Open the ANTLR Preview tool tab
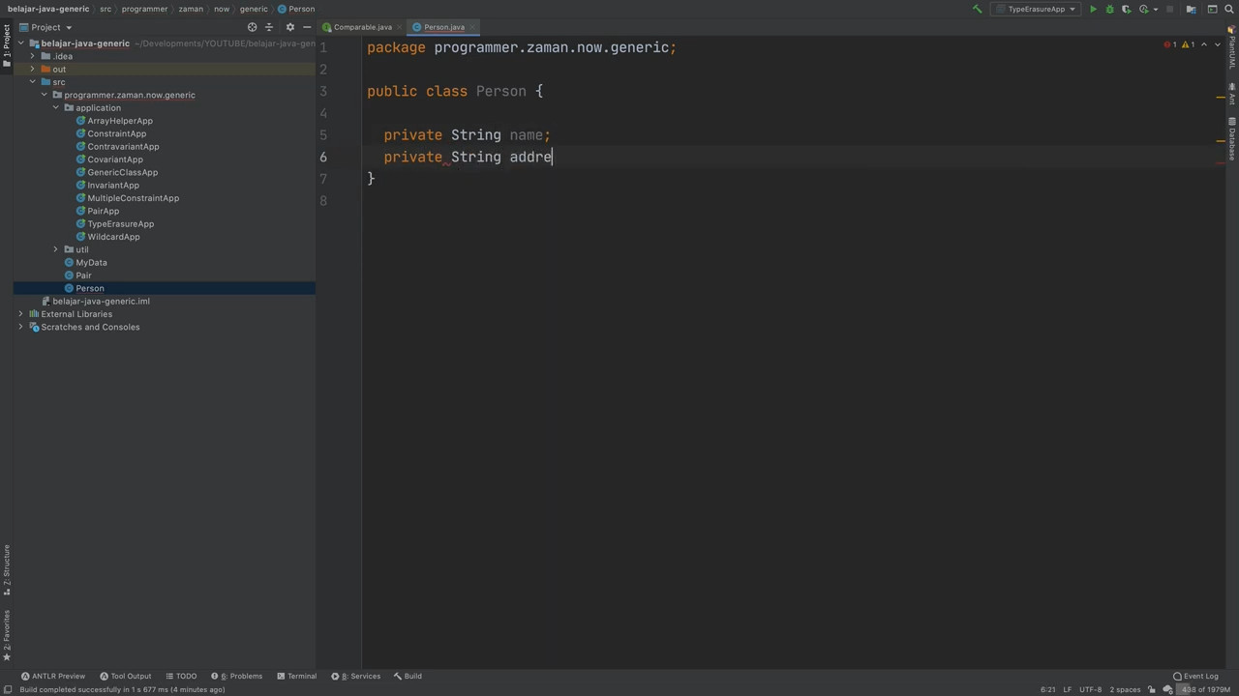Screen dimensions: 1239x696 (x=53, y=676)
